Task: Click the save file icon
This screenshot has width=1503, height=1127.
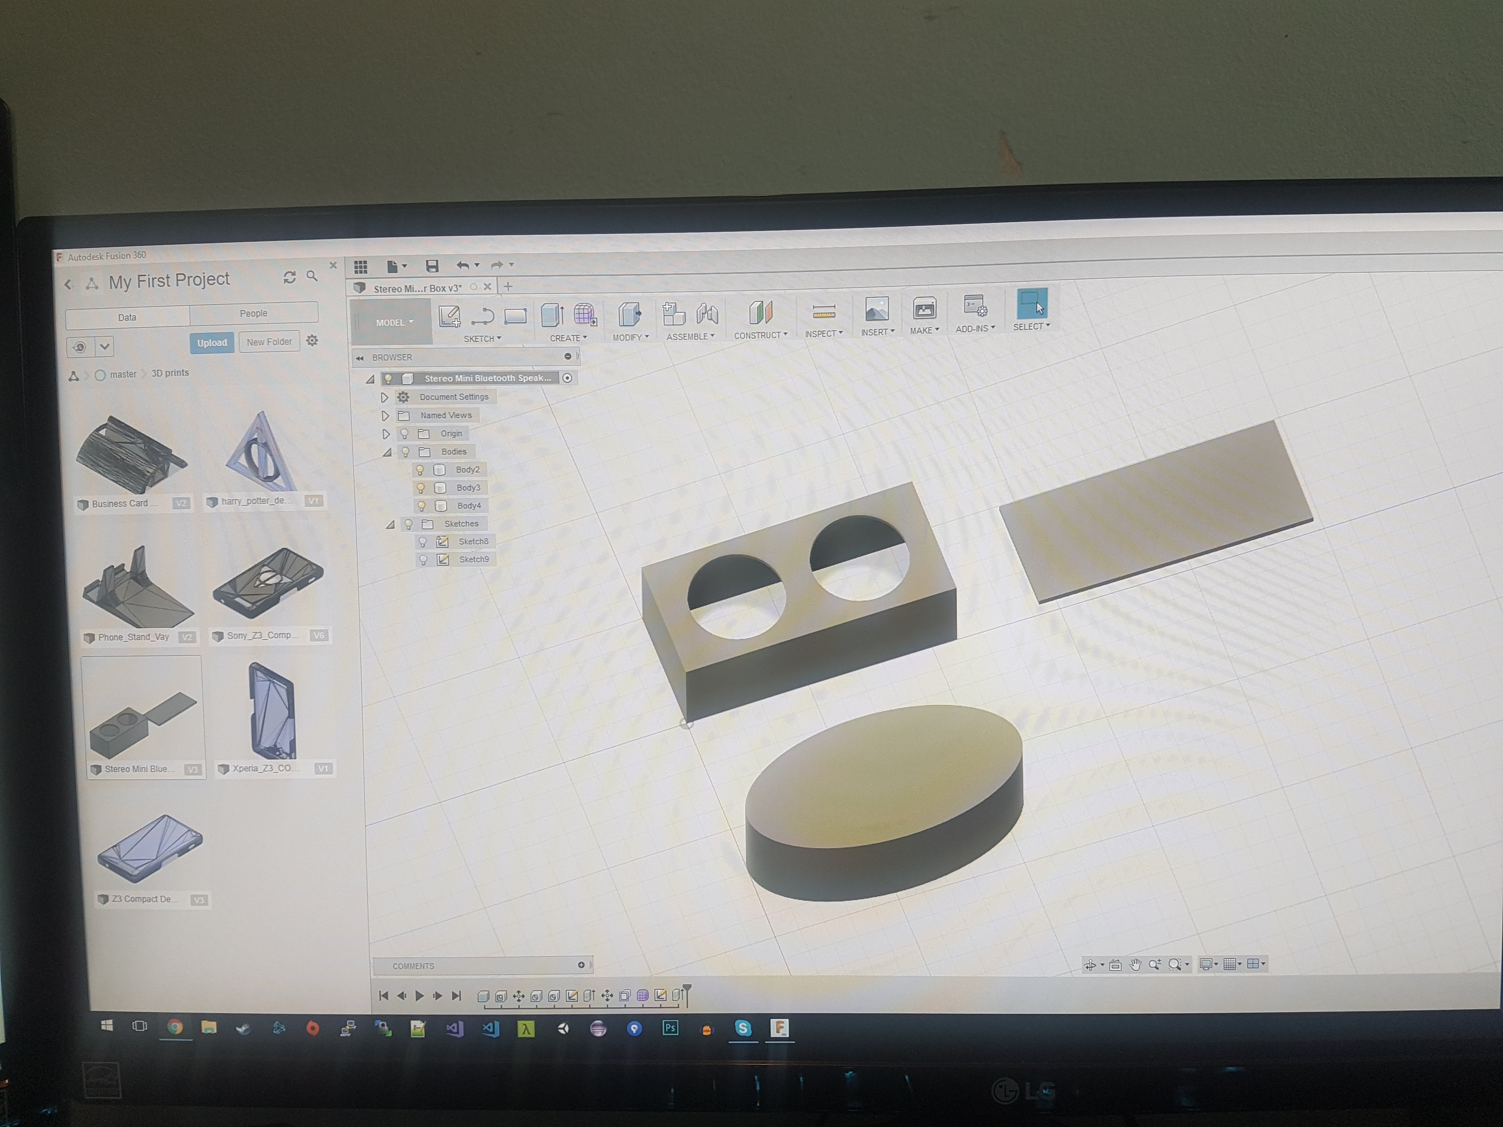Action: 431,266
